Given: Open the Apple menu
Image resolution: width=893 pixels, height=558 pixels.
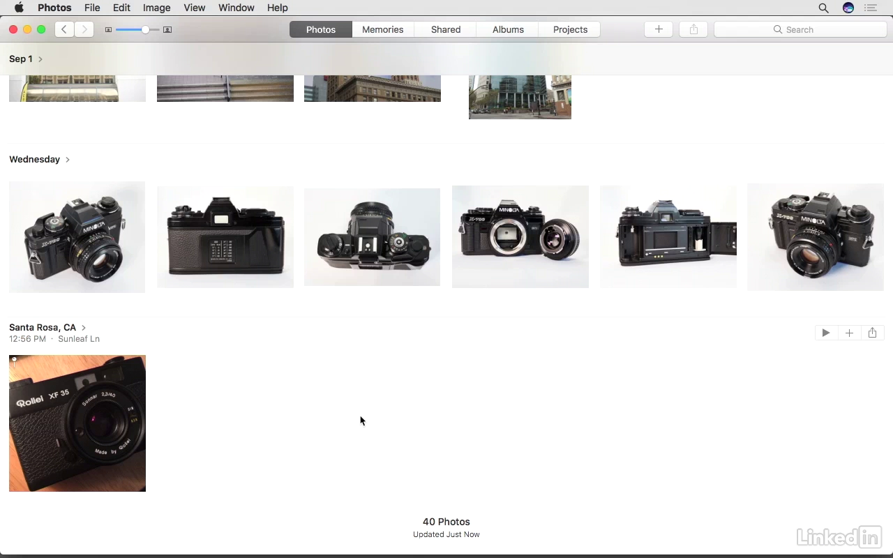Looking at the screenshot, I should 19,8.
